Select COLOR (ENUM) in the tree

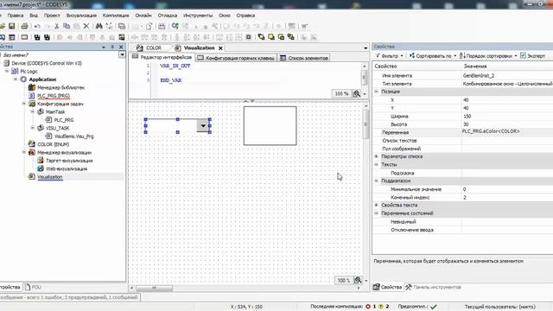pos(54,144)
